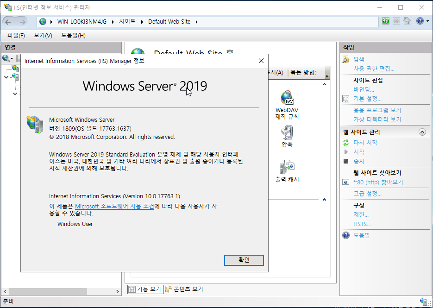Image resolution: width=433 pixels, height=308 pixels.
Task: Collapse the lower feature group chevron
Action: pyautogui.click(x=325, y=200)
